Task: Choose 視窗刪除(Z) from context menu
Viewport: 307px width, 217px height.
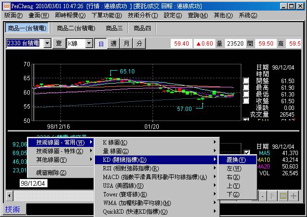Action: coord(61,172)
